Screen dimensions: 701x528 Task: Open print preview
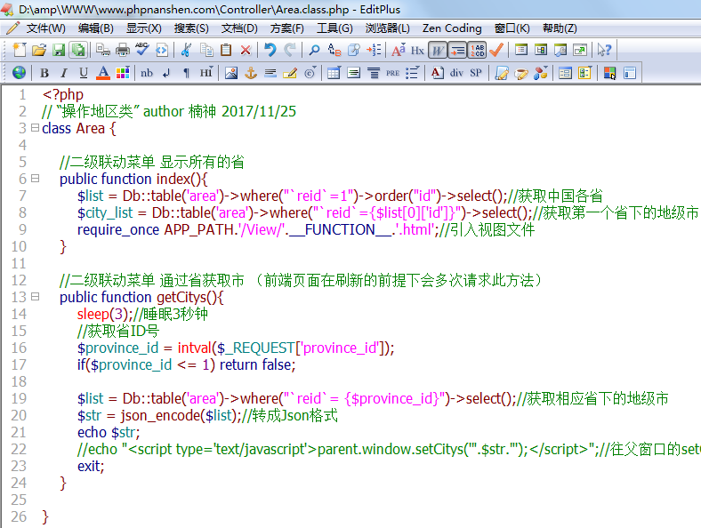tap(103, 50)
